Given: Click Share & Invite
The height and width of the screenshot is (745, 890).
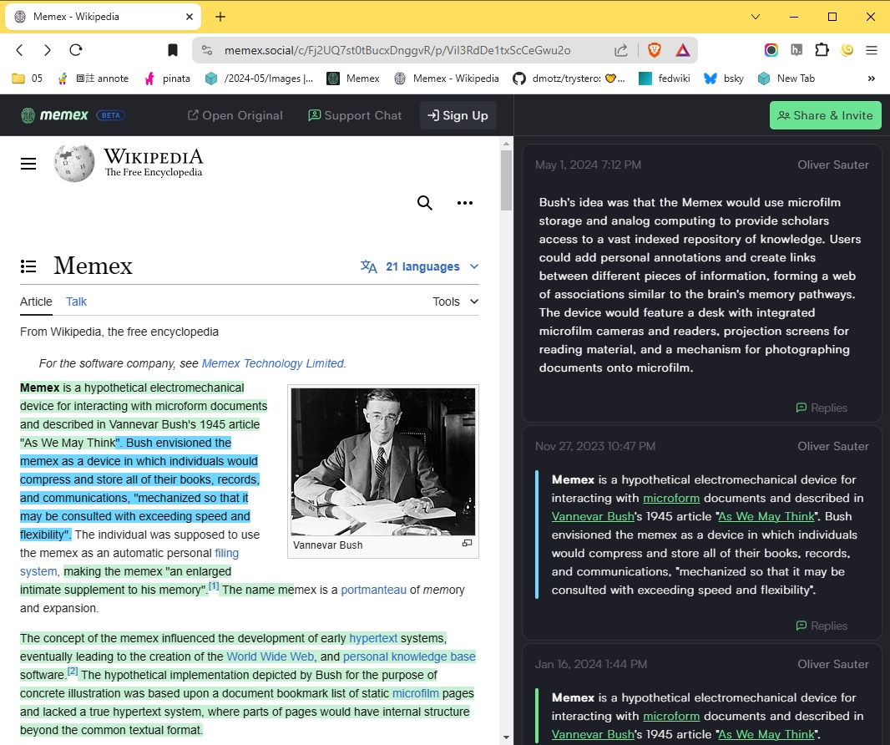Looking at the screenshot, I should (x=825, y=115).
